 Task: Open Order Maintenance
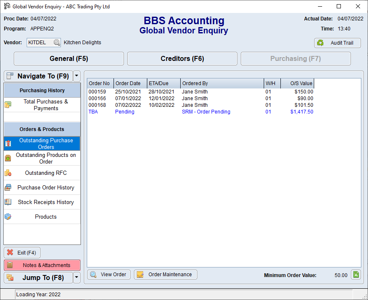[165, 275]
